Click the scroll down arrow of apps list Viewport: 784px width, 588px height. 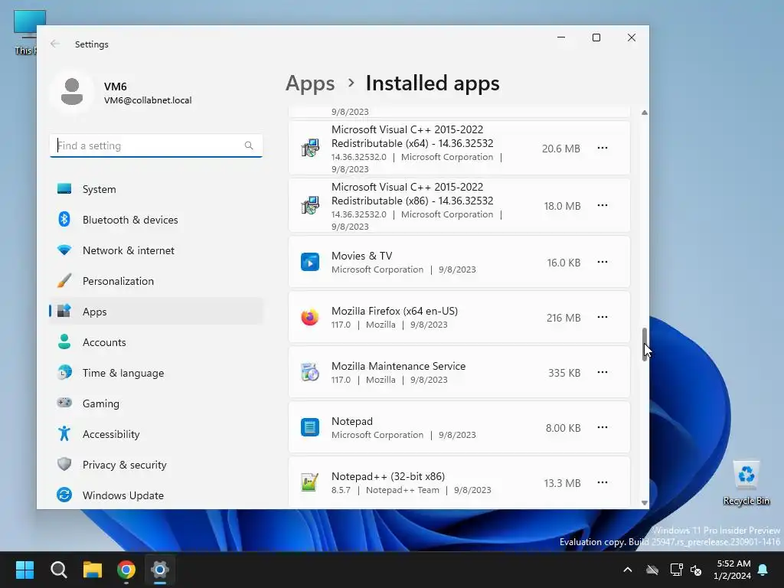click(x=645, y=503)
